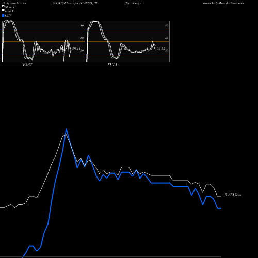This screenshot has height=258, width=258.
Task: Click the MunafaSutra.com label
Action: [231, 3]
